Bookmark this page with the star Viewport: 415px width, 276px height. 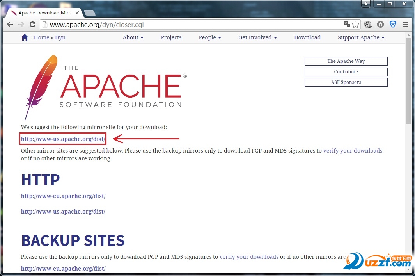(x=355, y=25)
